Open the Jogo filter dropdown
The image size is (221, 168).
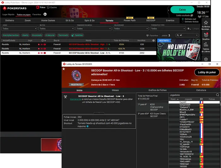pyautogui.click(x=19, y=29)
